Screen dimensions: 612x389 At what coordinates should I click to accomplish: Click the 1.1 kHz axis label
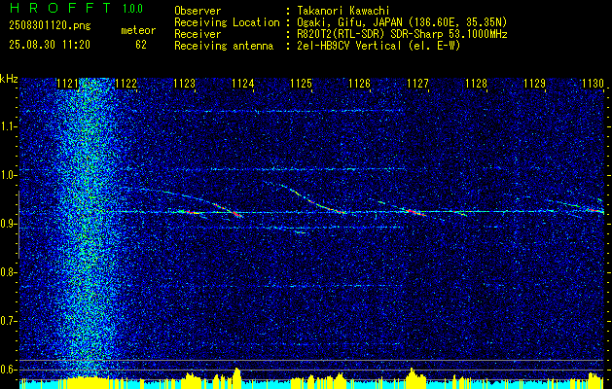pyautogui.click(x=8, y=126)
